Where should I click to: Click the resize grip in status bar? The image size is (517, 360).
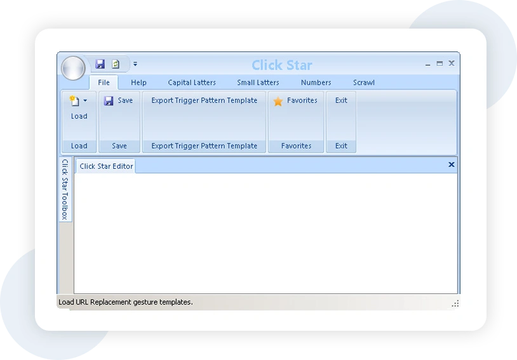tap(455, 303)
